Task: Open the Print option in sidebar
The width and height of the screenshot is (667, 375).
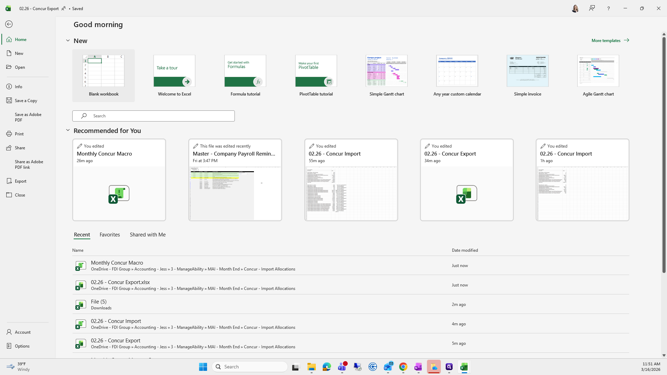Action: point(19,134)
